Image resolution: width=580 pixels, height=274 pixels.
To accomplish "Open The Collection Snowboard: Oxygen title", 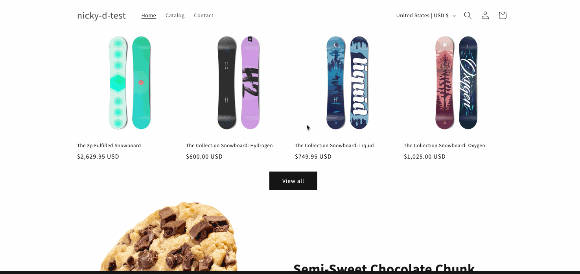I will (x=444, y=146).
